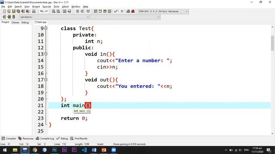
Task: Click the Goto Line toolbar icon
Action: coord(69,12)
